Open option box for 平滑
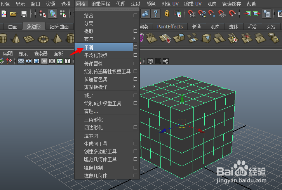 [x=135, y=47]
